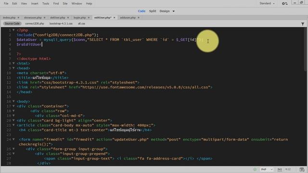Image resolution: width=308 pixels, height=173 pixels.
Task: Collapse the php block on line 1
Action: [x=13, y=30]
